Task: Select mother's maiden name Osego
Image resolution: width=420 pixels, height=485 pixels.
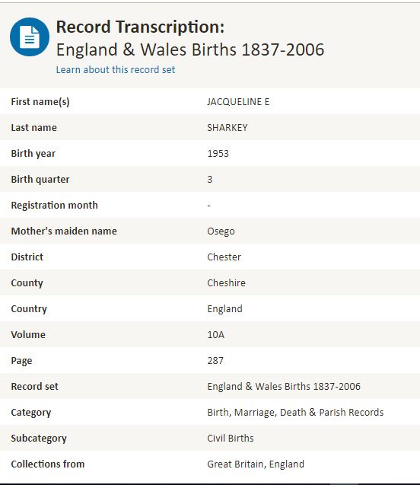Action: click(x=221, y=231)
